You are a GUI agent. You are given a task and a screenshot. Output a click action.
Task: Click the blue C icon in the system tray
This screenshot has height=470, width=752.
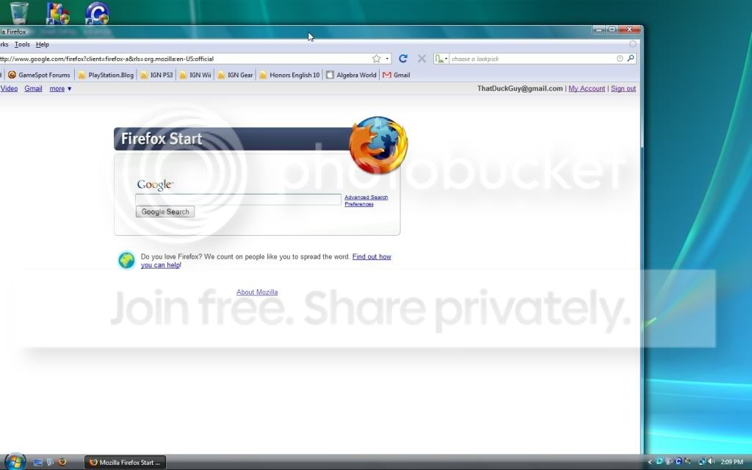tap(678, 461)
